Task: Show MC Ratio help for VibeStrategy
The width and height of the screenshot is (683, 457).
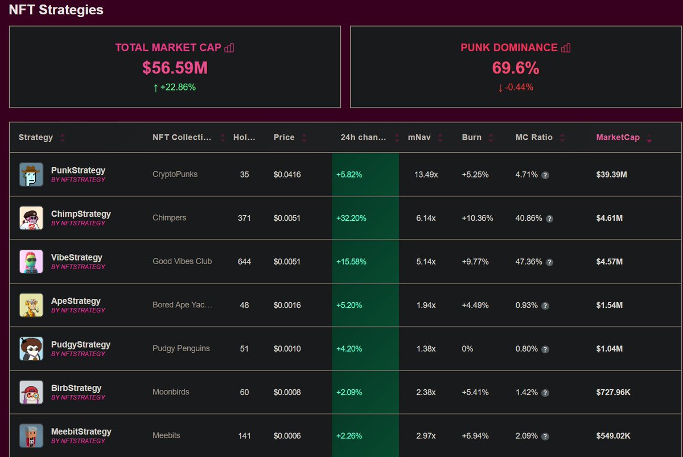Action: pyautogui.click(x=549, y=262)
